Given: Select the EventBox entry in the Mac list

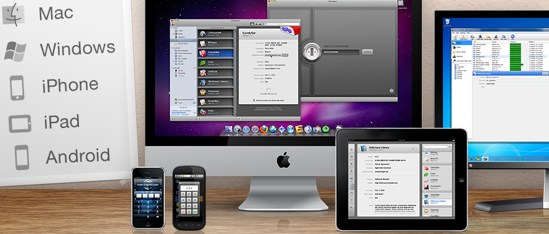Looking at the screenshot, I should tap(215, 102).
